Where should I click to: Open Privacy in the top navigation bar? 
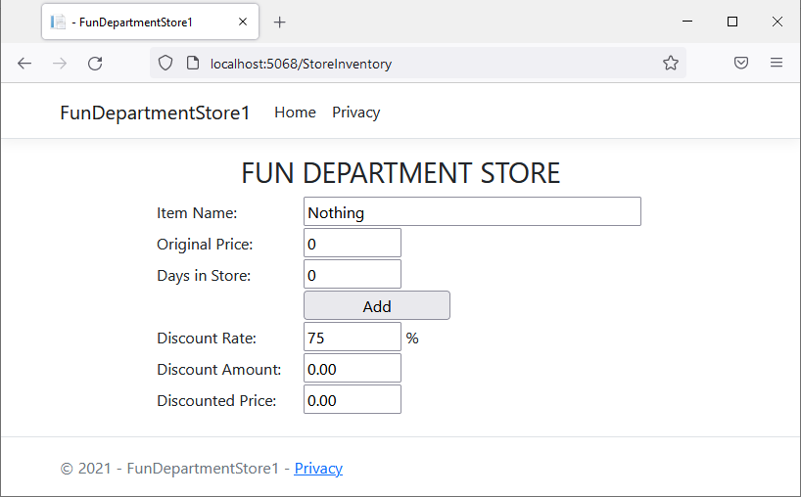[x=356, y=113]
